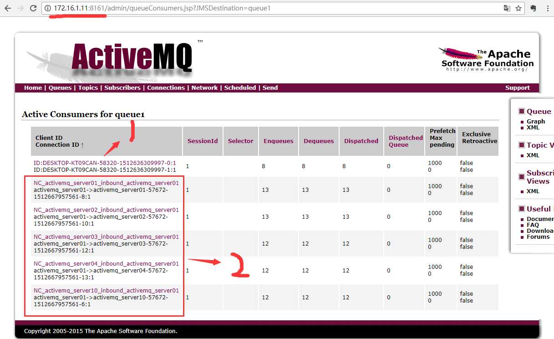
Task: Open the Downloads useful link
Action: point(540,231)
